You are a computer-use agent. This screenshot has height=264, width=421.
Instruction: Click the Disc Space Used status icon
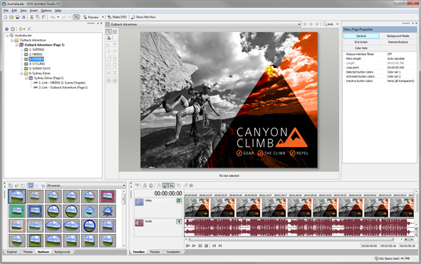[x=376, y=258]
